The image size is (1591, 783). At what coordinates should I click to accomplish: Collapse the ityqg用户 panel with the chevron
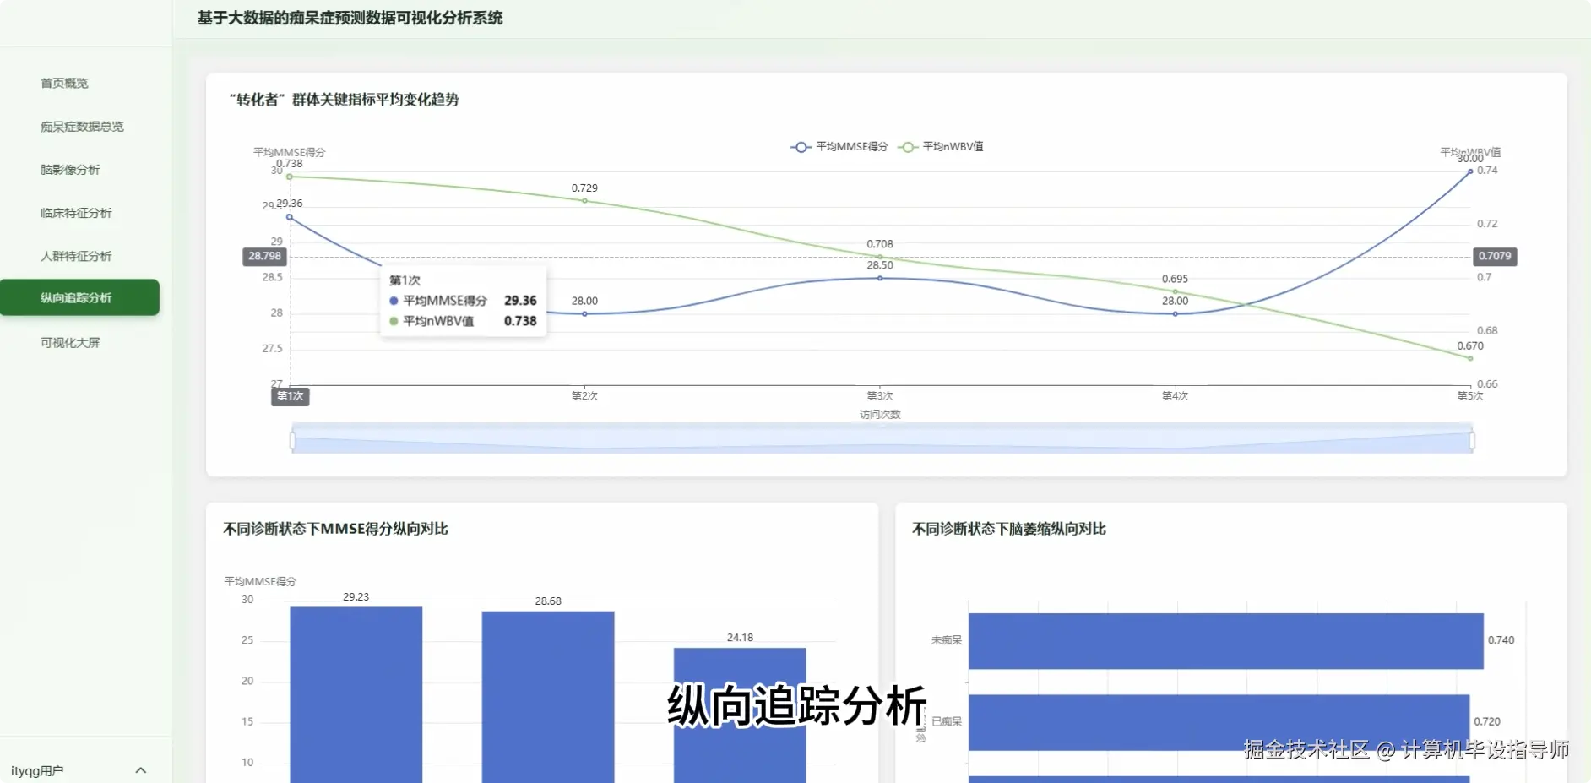pyautogui.click(x=141, y=769)
